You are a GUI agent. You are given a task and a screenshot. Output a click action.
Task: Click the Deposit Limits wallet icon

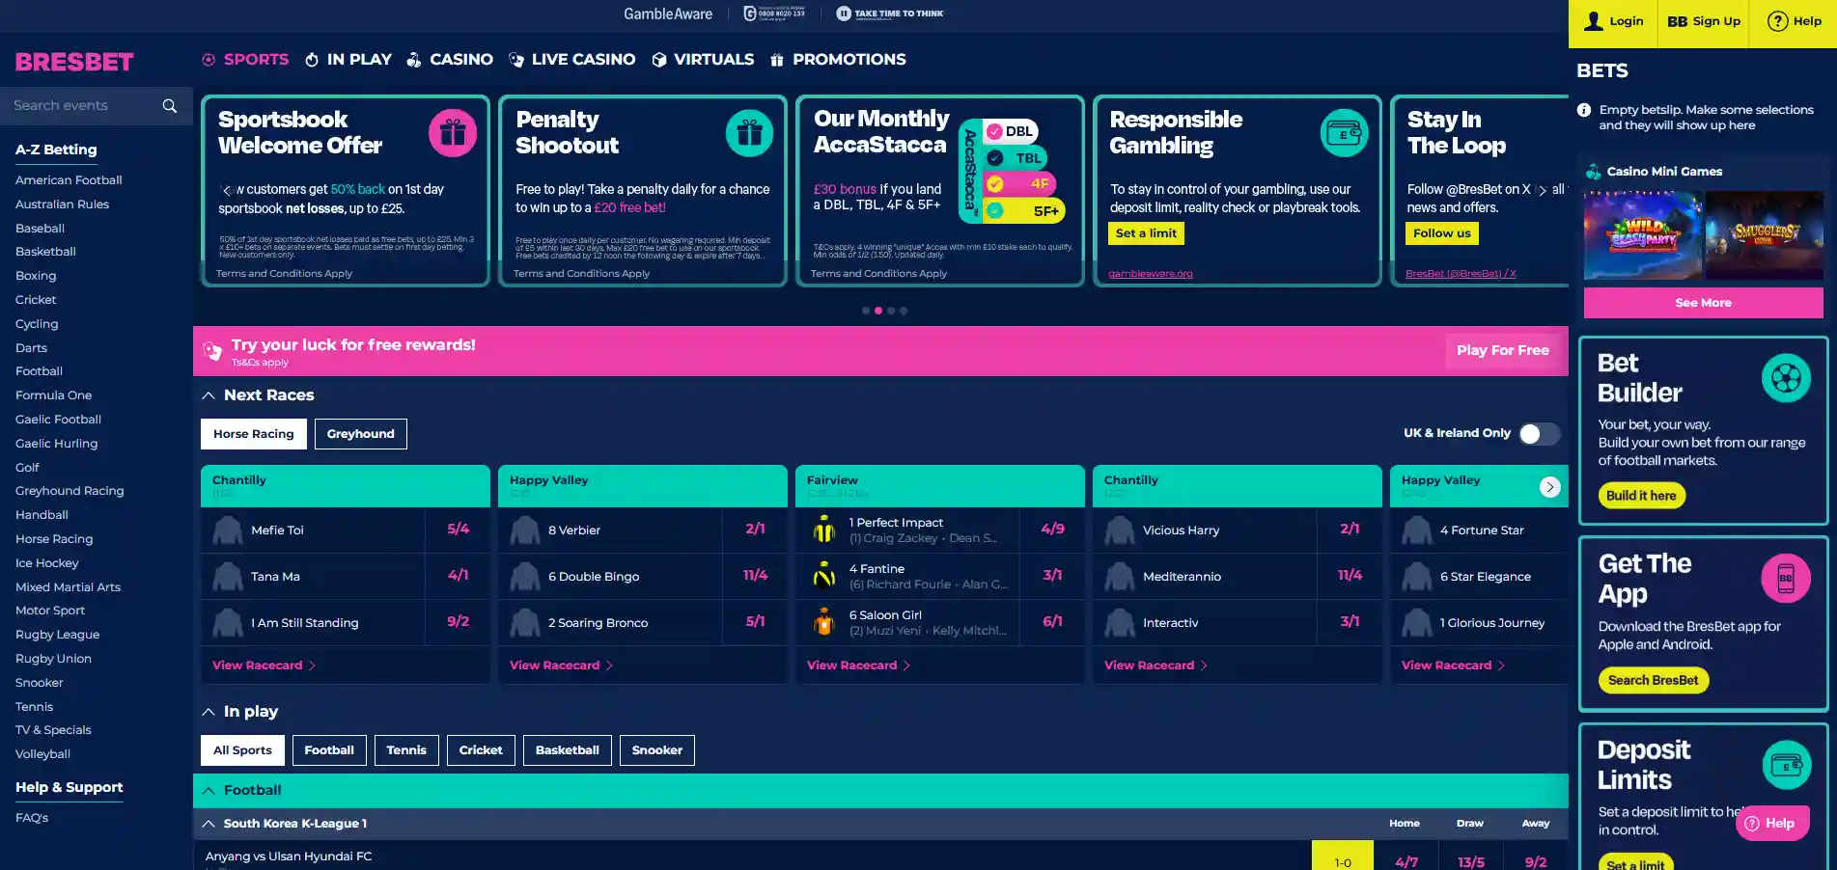pyautogui.click(x=1787, y=766)
